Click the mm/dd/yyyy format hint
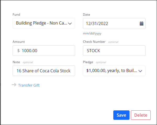Screen dimensions: 157x125 coord(92,33)
